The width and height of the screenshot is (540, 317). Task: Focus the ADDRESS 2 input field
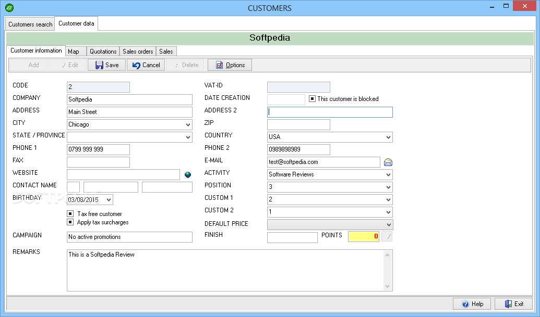click(x=330, y=112)
